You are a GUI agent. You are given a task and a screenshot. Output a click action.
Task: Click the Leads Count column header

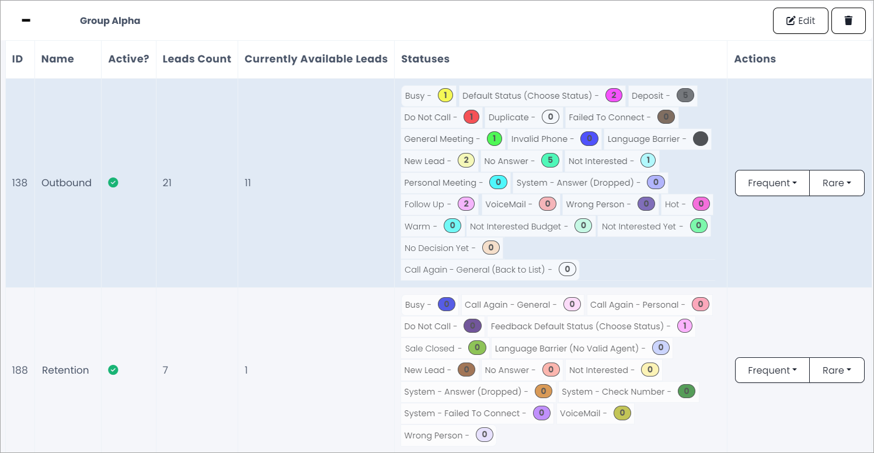pos(197,59)
